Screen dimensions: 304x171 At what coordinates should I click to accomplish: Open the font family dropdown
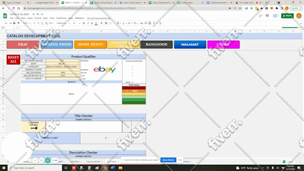click(x=63, y=23)
